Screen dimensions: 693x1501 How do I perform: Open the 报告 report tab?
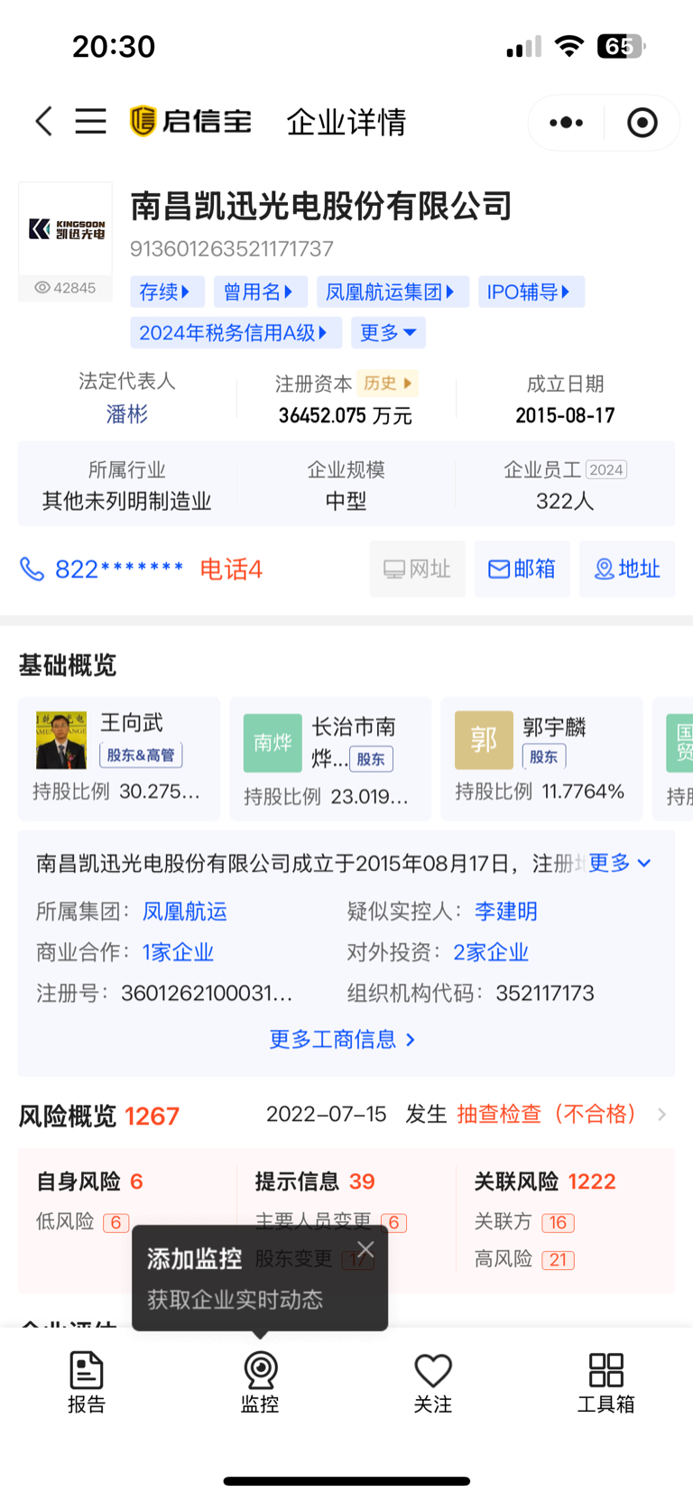click(87, 1381)
